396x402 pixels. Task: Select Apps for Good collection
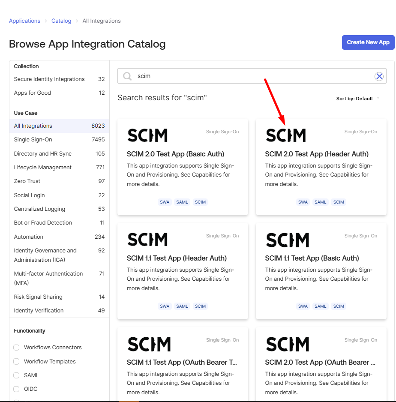(59, 93)
